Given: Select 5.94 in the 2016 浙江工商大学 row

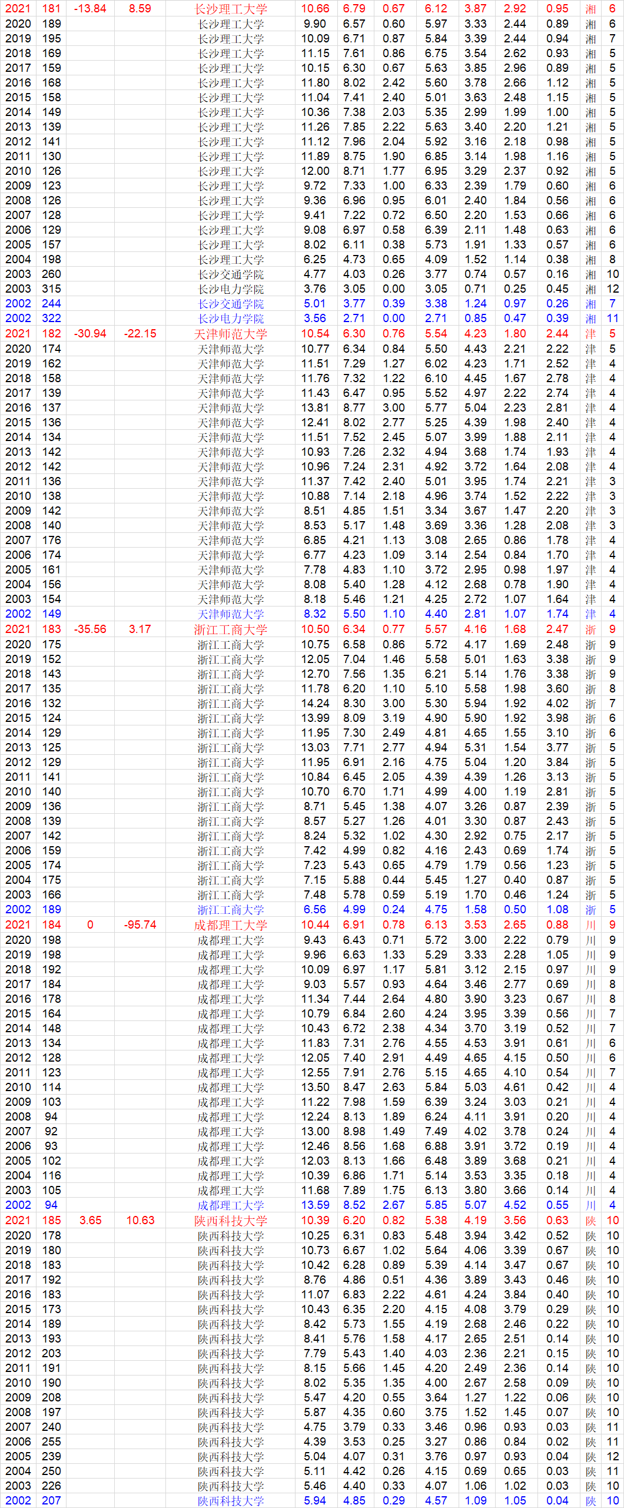Looking at the screenshot, I should 475,704.
